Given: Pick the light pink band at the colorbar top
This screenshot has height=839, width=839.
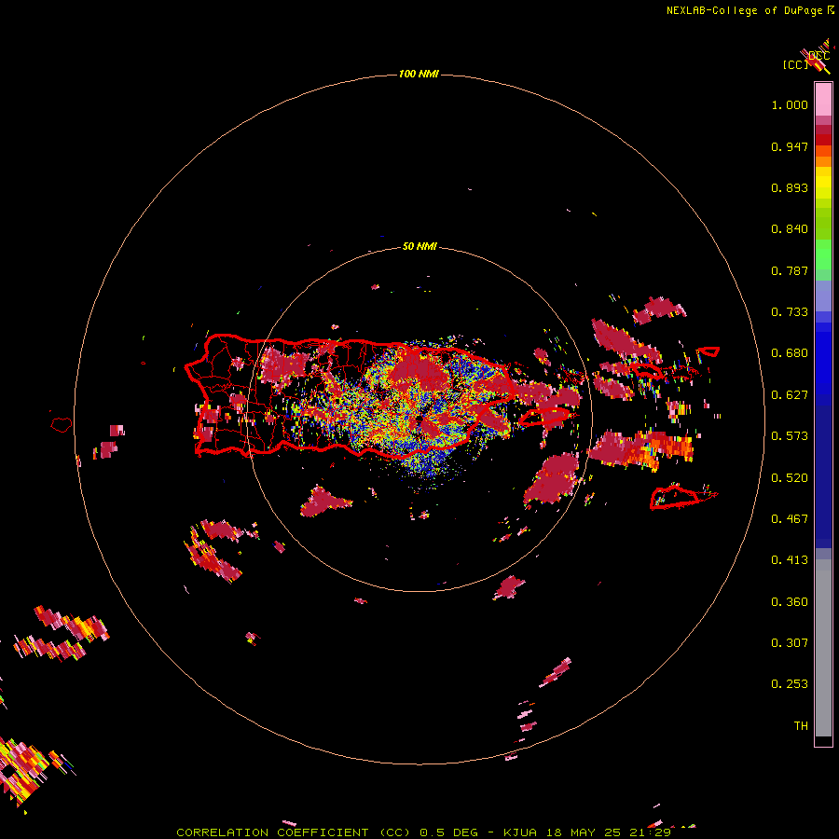Looking at the screenshot, I should pos(823,100).
